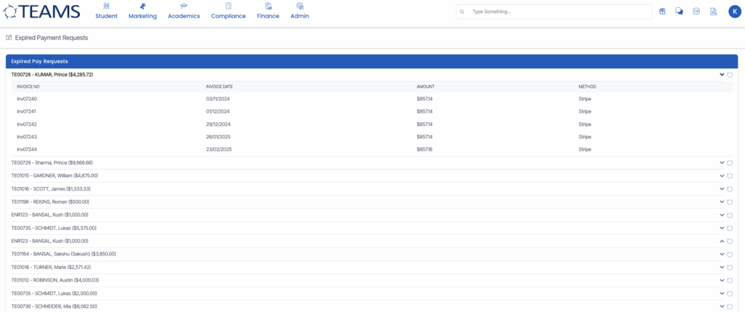Image resolution: width=745 pixels, height=312 pixels.
Task: Open the user avatar K menu
Action: (733, 12)
